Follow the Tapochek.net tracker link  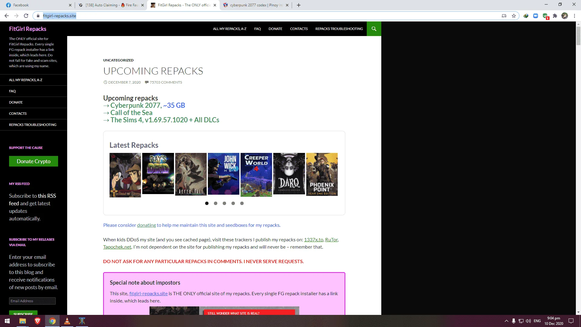pyautogui.click(x=117, y=247)
